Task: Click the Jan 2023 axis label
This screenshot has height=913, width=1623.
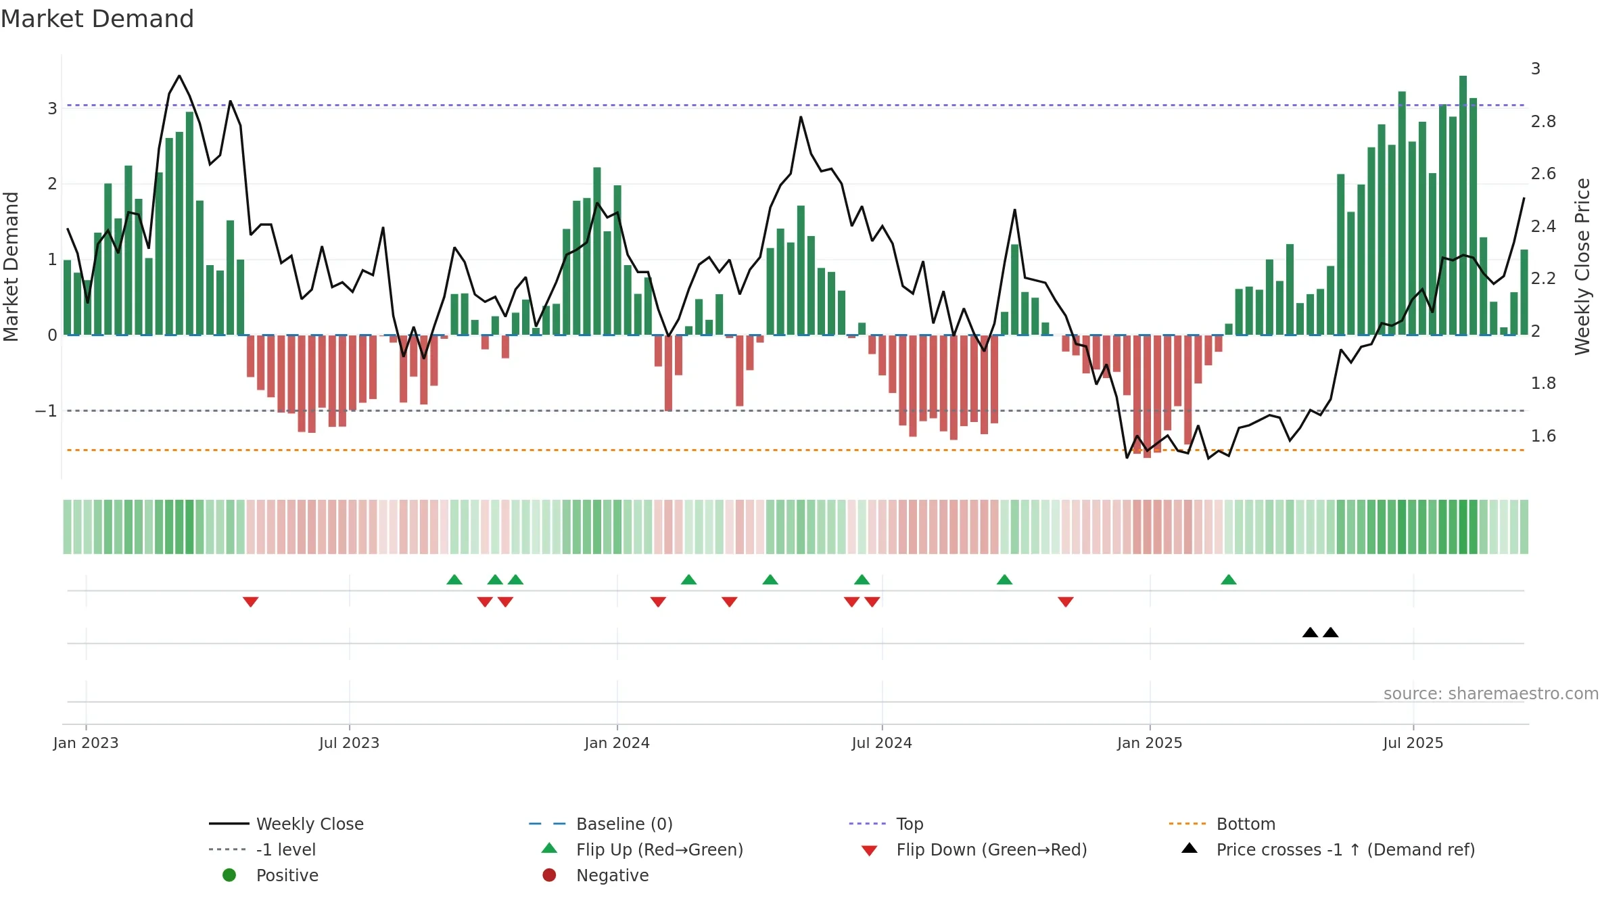Action: point(86,743)
